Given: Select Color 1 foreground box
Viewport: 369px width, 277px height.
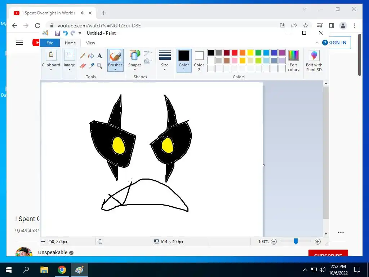Looking at the screenshot, I should [184, 61].
